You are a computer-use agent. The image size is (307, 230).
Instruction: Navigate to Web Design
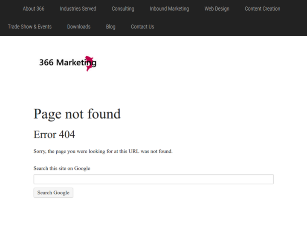217,9
